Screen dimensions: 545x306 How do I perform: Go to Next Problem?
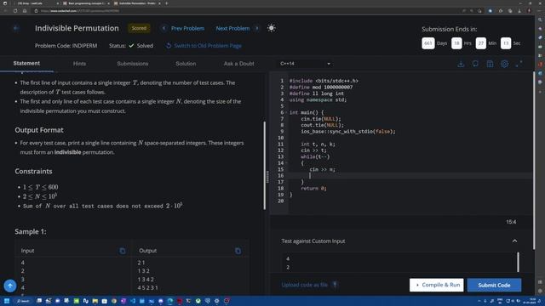coord(232,28)
